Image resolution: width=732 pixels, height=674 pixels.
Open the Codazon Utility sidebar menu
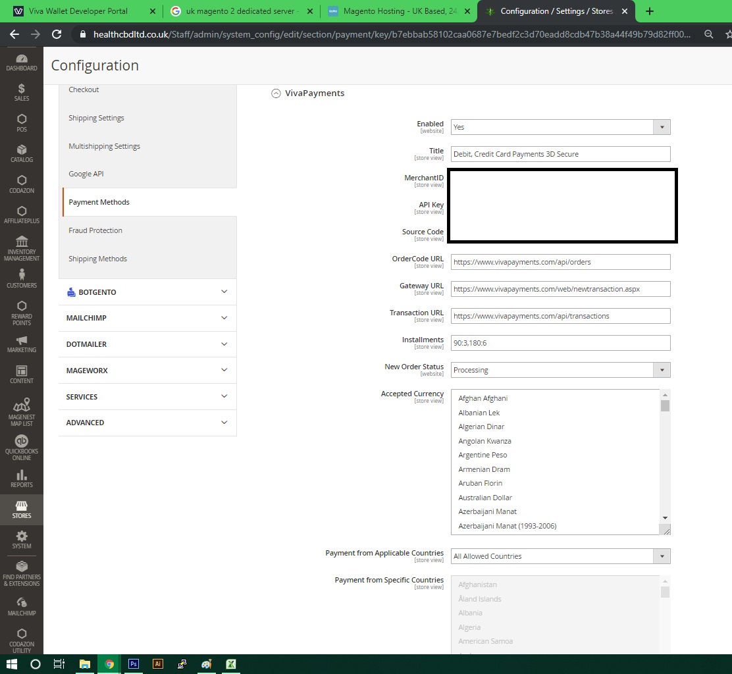click(x=22, y=640)
